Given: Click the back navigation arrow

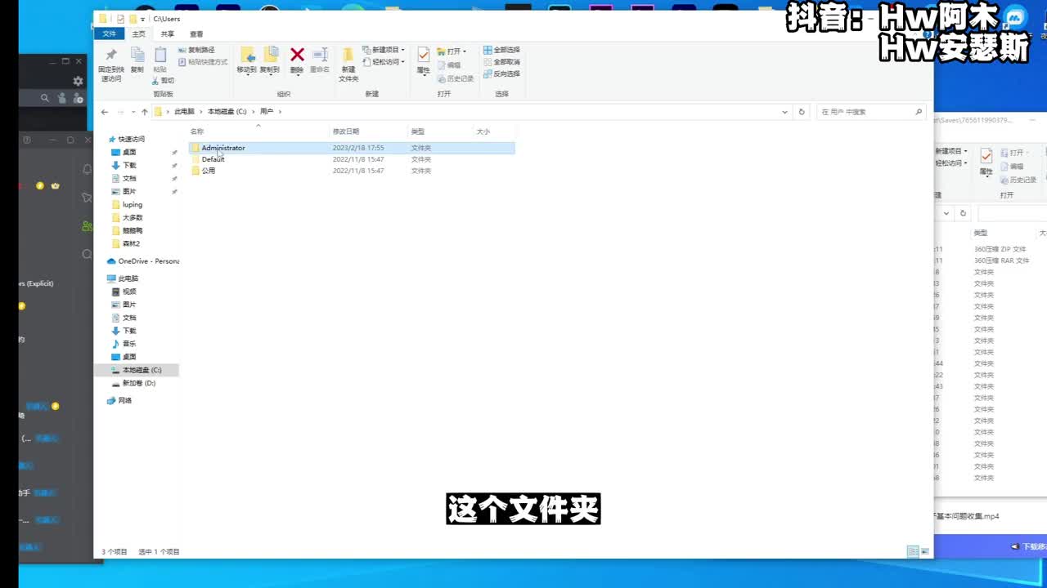Looking at the screenshot, I should tap(104, 112).
